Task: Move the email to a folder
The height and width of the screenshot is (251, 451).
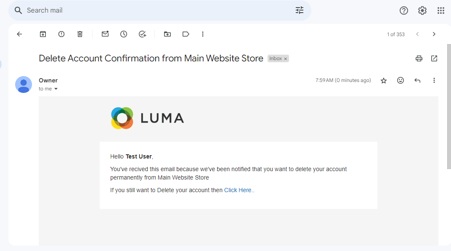Action: pos(167,34)
